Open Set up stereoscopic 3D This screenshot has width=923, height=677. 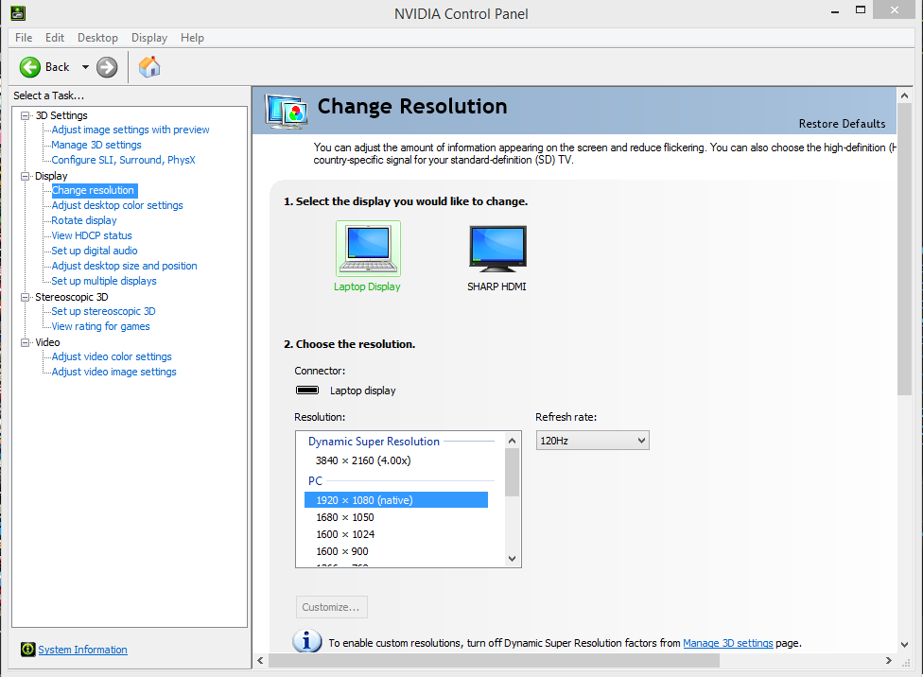pyautogui.click(x=103, y=311)
